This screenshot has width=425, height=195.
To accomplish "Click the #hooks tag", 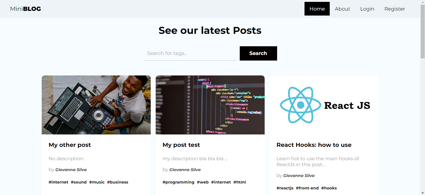I will click(x=329, y=188).
